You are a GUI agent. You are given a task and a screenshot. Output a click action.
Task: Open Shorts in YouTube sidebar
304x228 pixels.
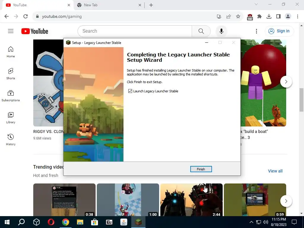[11, 74]
